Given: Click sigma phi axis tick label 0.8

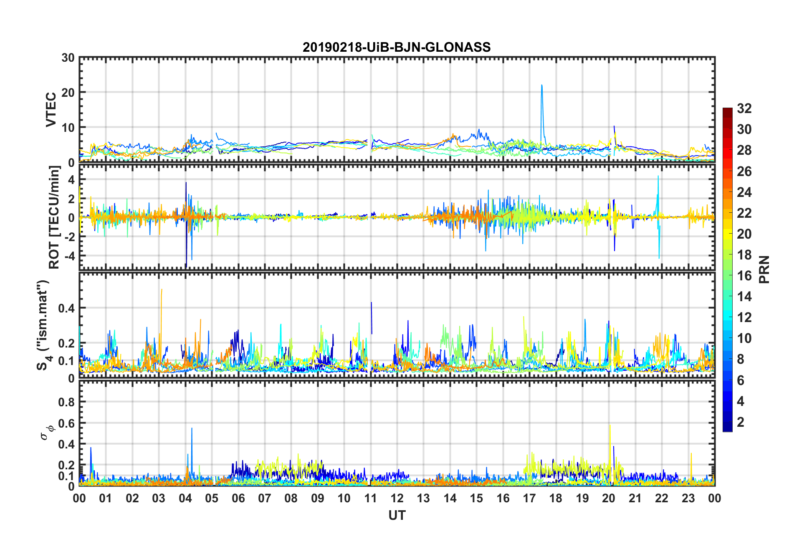Looking at the screenshot, I should [66, 402].
